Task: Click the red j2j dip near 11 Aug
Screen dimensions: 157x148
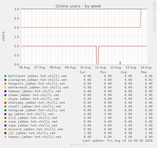Action: 97,55
